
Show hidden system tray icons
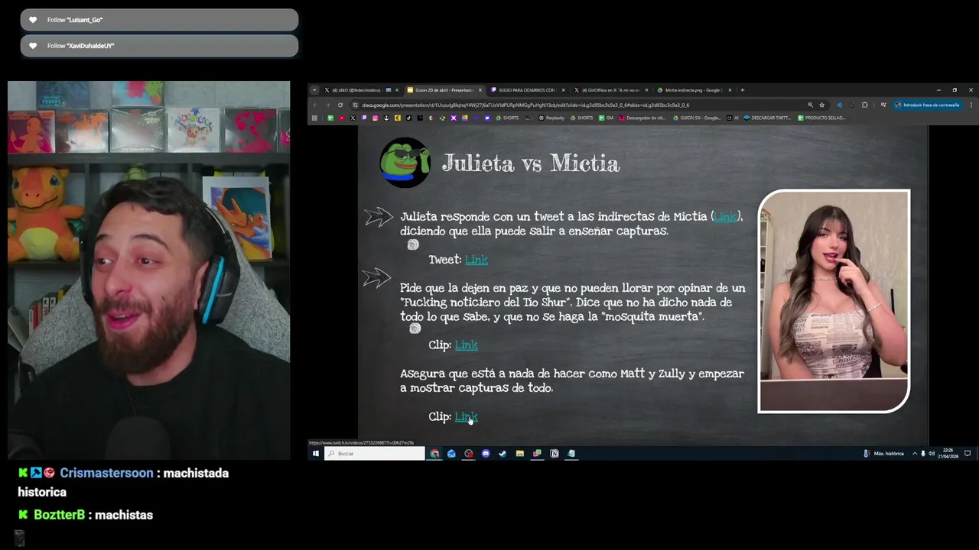(x=915, y=454)
